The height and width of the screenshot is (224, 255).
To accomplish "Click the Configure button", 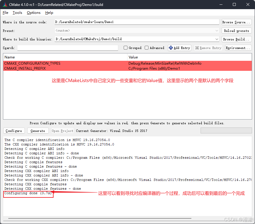I will coord(14,131).
